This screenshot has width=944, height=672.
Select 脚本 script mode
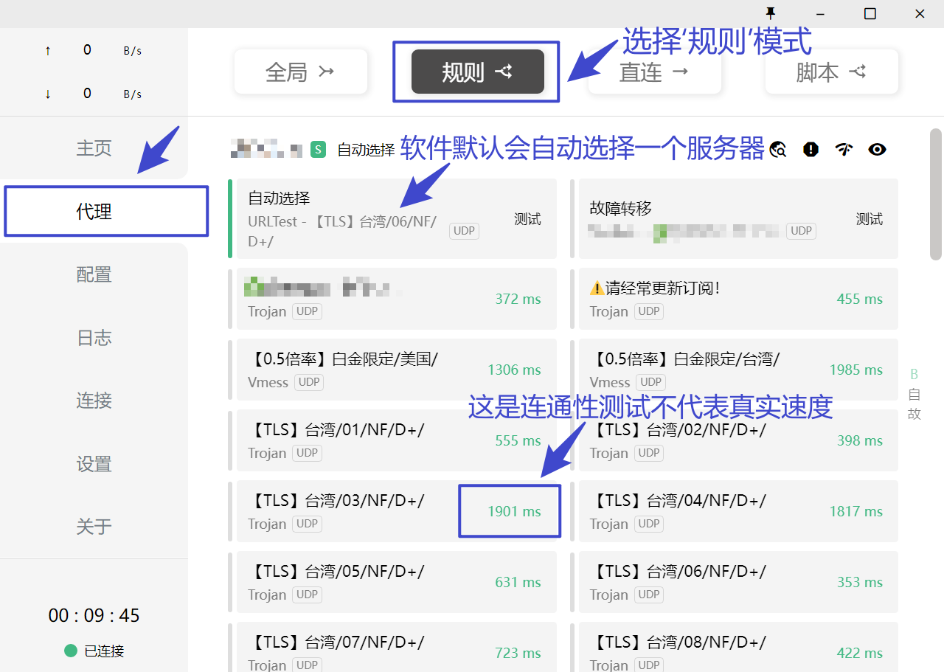coord(831,72)
